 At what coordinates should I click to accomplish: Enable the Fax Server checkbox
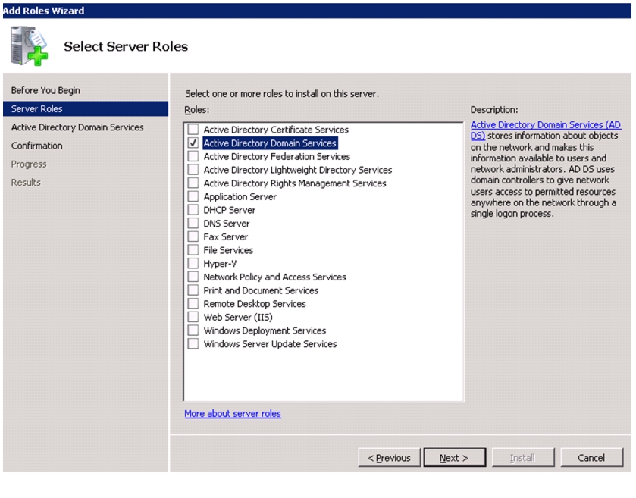tap(193, 236)
